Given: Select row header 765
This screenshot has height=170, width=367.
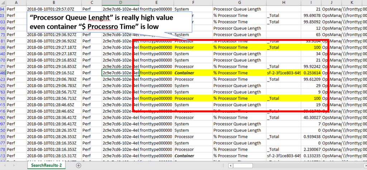Looking at the screenshot, I should coord(3,98).
